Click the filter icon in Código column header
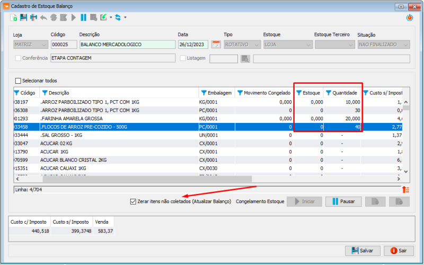The image size is (424, 265). pos(17,93)
